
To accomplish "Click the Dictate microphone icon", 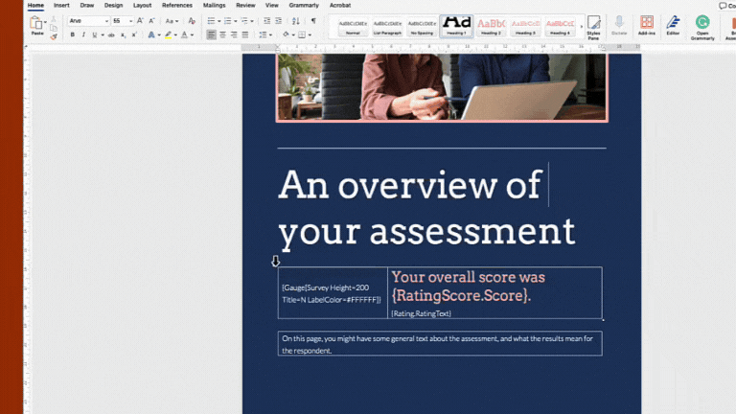I will coord(619,23).
